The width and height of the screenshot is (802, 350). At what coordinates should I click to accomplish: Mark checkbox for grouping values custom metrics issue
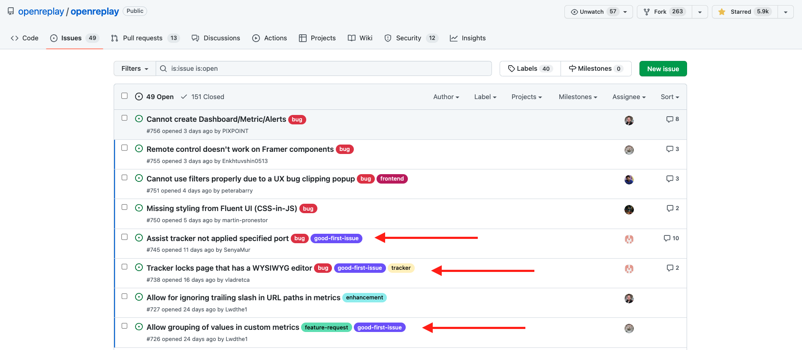click(124, 326)
